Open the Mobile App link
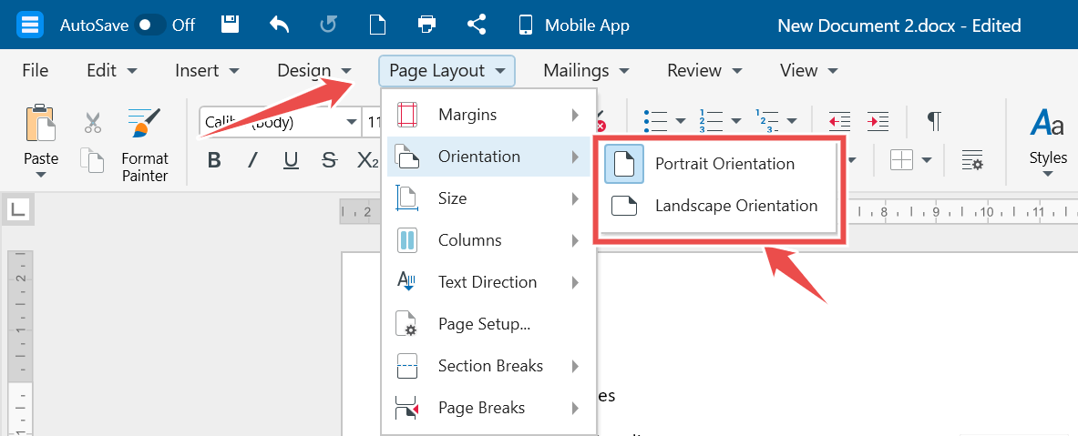The image size is (1078, 436). click(573, 25)
